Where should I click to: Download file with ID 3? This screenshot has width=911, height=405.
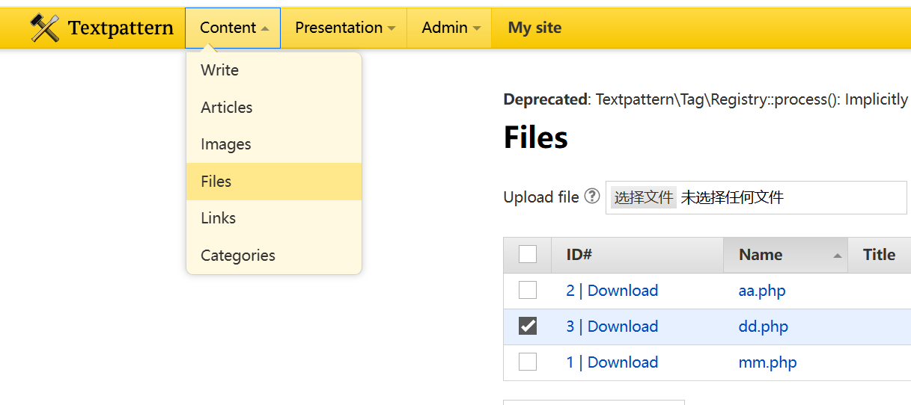point(623,327)
